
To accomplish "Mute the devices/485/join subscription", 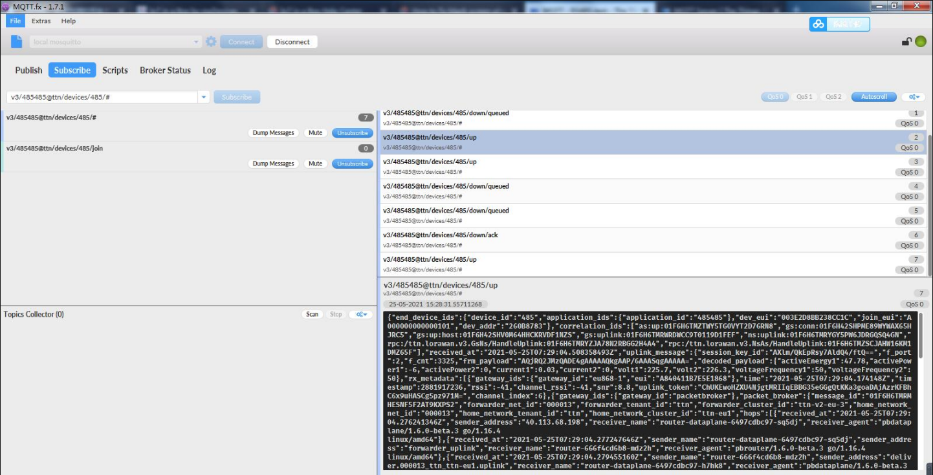I will 315,164.
